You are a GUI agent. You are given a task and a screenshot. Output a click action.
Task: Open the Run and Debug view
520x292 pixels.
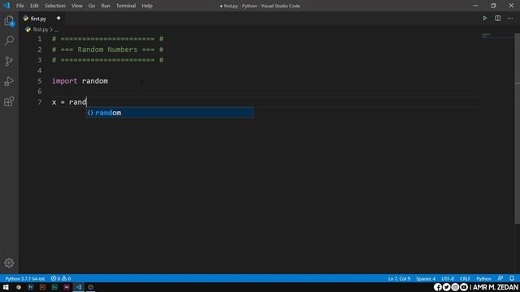[x=9, y=81]
